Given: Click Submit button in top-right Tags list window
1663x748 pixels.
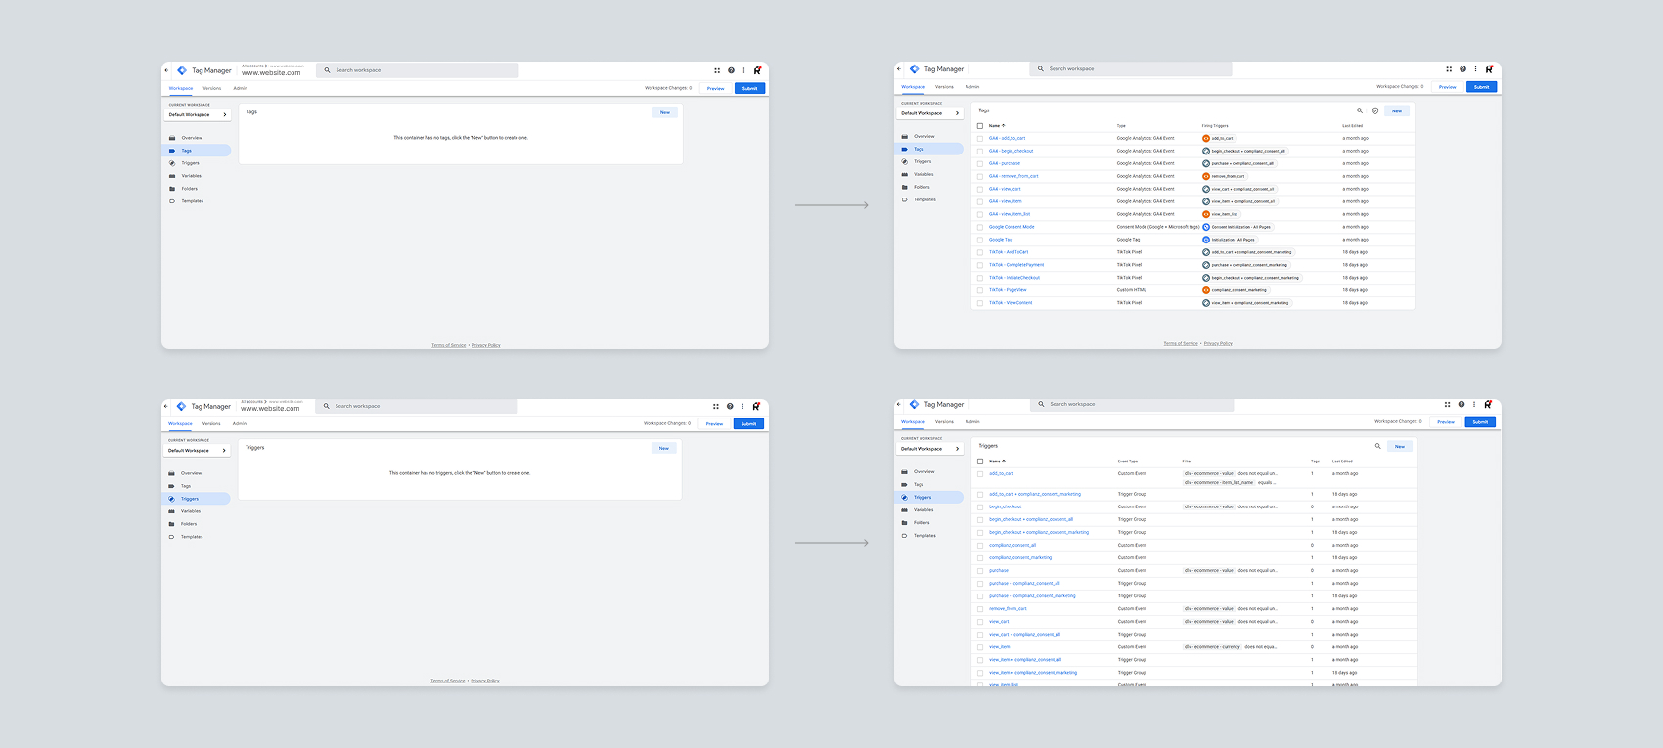Looking at the screenshot, I should pyautogui.click(x=1482, y=87).
